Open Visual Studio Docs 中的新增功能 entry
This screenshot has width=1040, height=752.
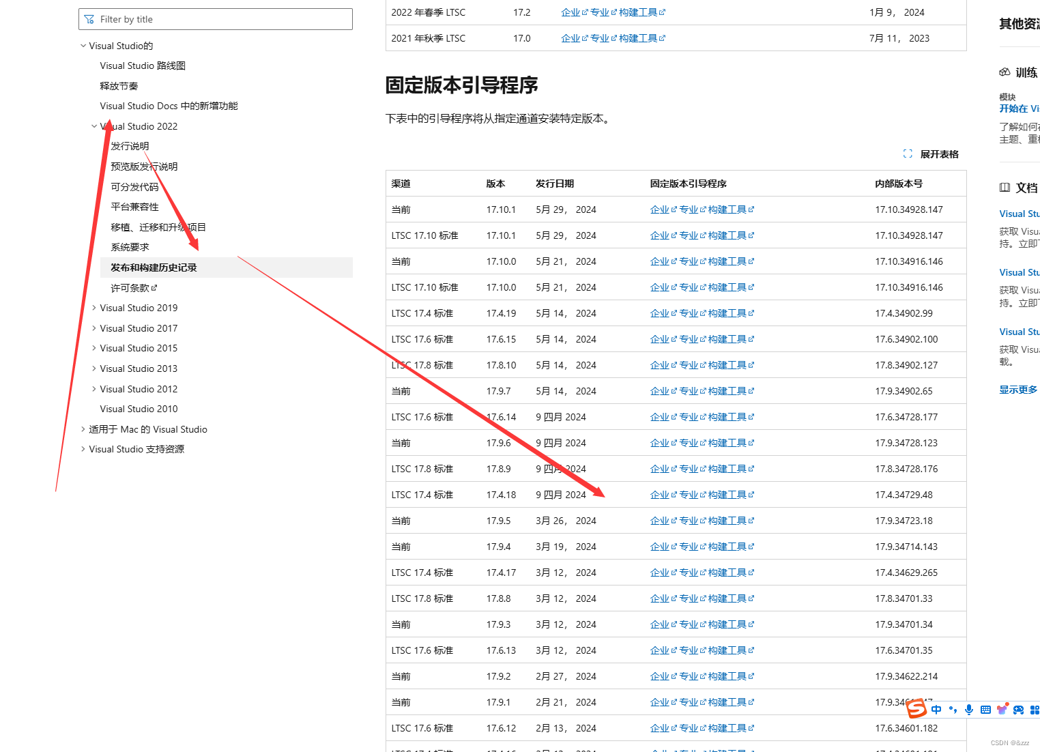tap(169, 106)
